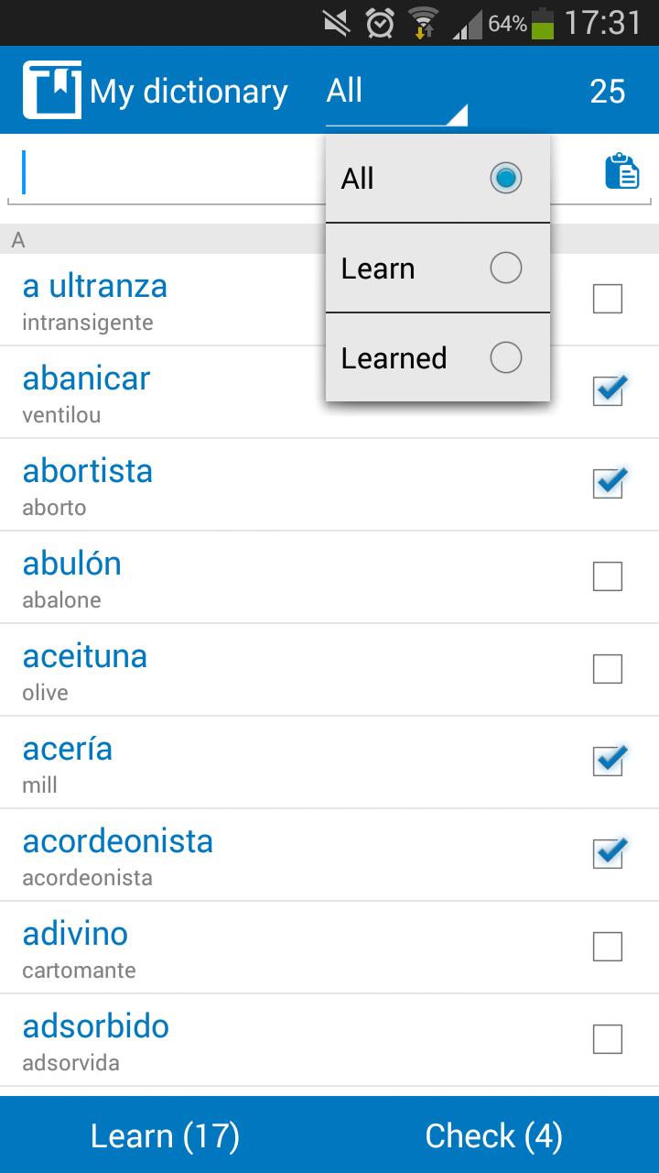The width and height of the screenshot is (659, 1173).
Task: Tap the My dictionary book icon
Action: 52,90
